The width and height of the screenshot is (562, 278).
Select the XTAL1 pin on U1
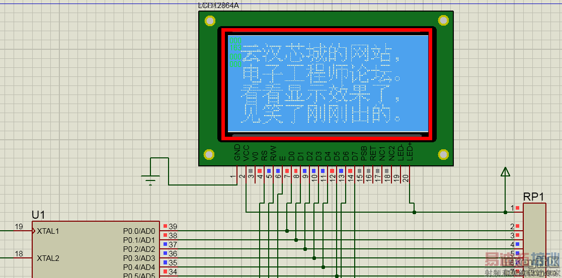(x=48, y=231)
